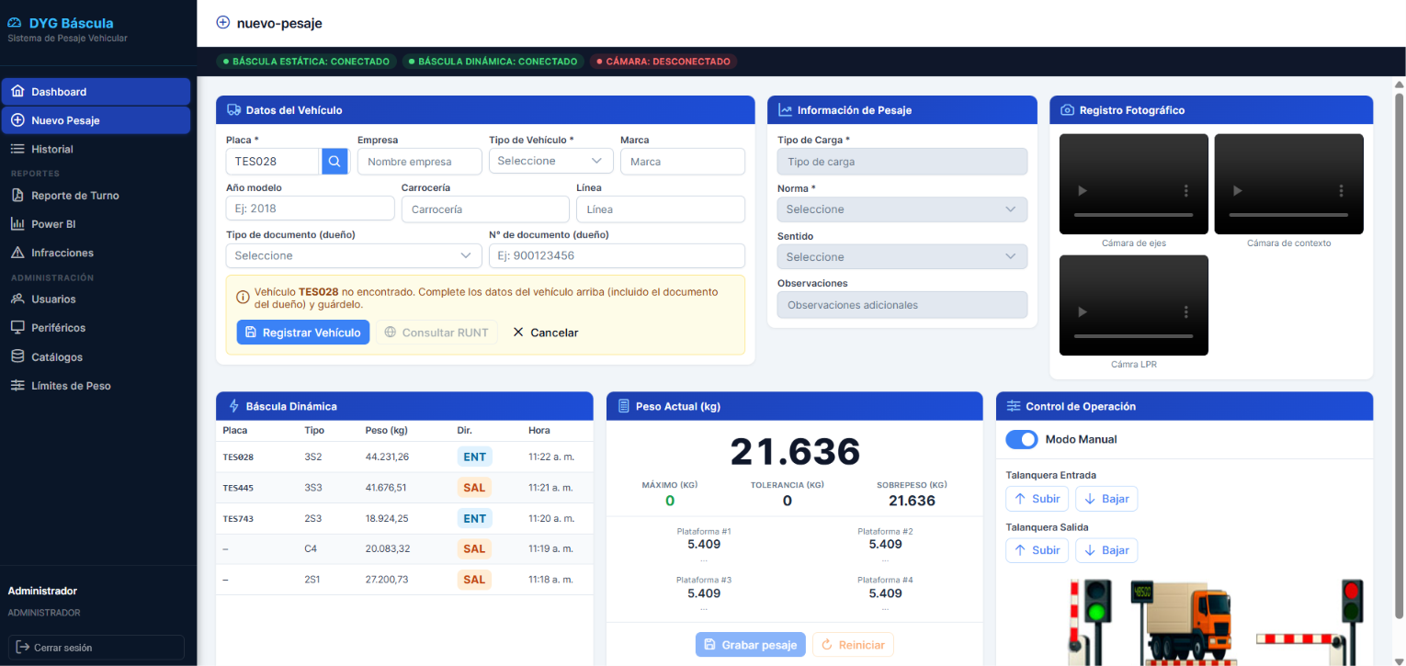The height and width of the screenshot is (666, 1406).
Task: Open Usuarios in the sidebar
Action: click(x=96, y=299)
